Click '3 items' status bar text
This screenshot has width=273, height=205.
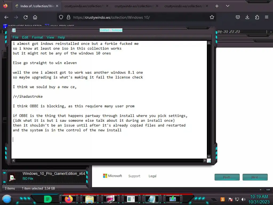click(x=10, y=188)
